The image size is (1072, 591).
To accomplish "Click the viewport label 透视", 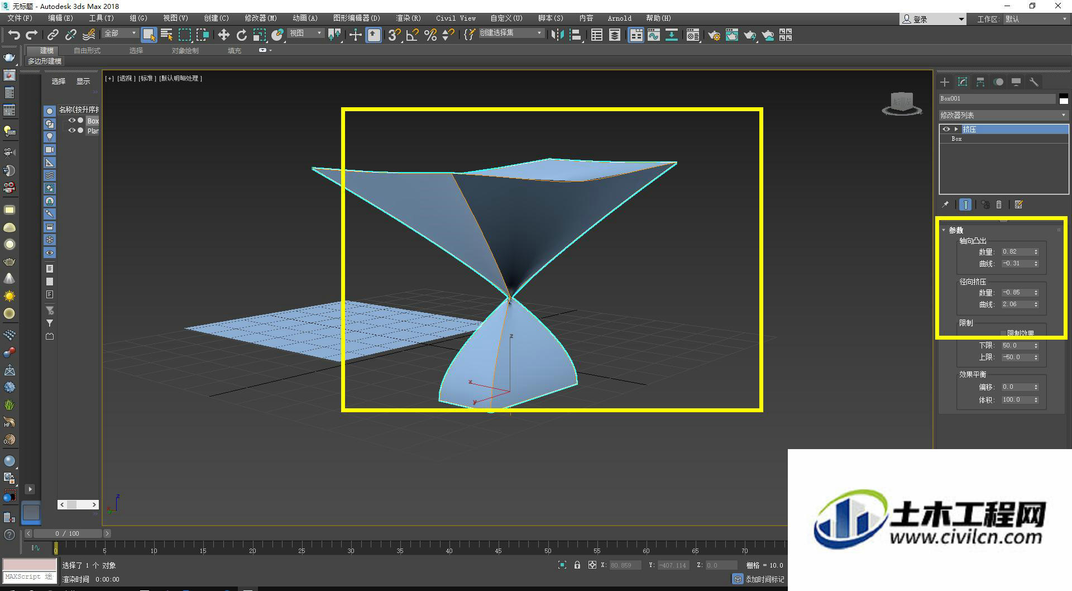I will pyautogui.click(x=125, y=78).
